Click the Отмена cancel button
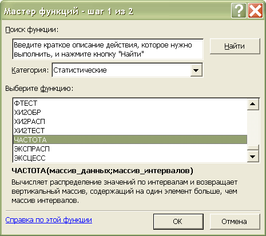Viewport: 266px width, 236px height. 235,222
